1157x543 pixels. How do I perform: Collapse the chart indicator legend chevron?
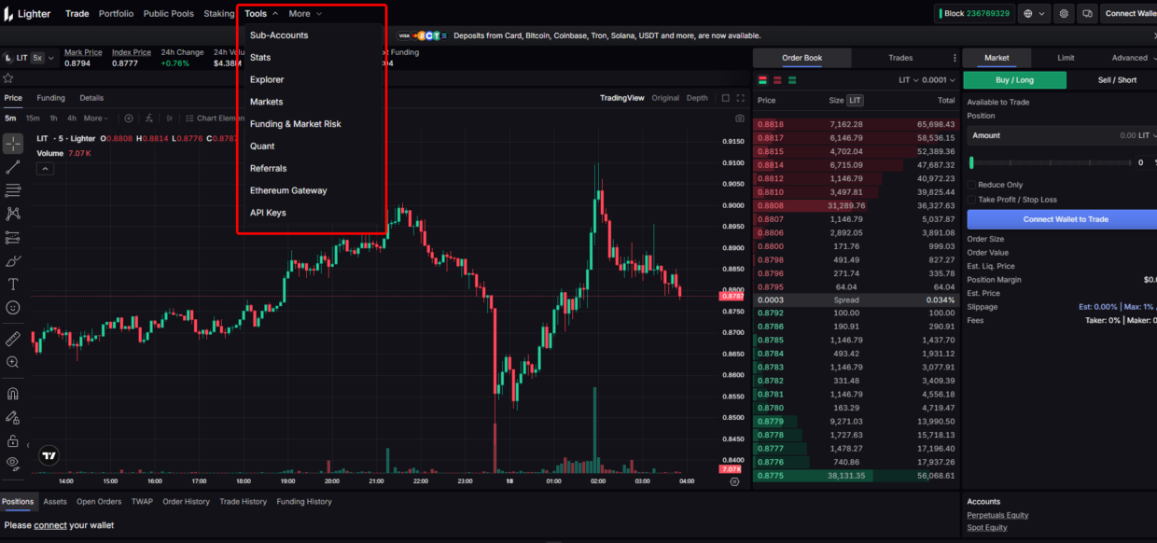coord(45,169)
